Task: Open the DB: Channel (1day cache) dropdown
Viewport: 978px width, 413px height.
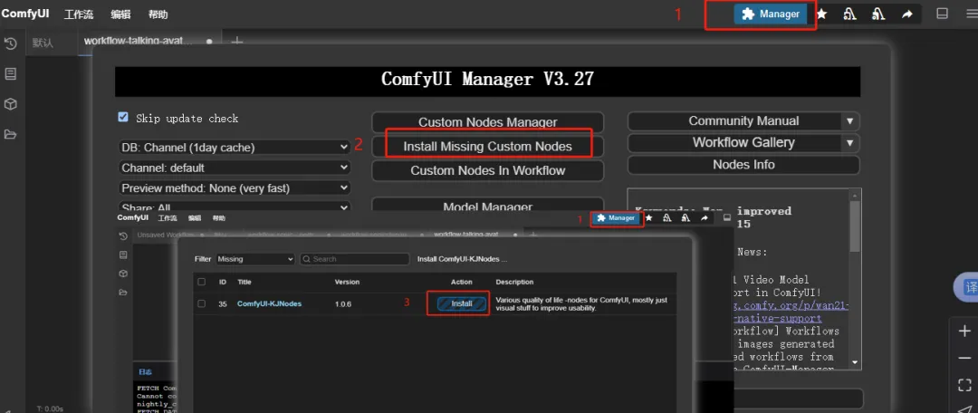Action: 234,148
